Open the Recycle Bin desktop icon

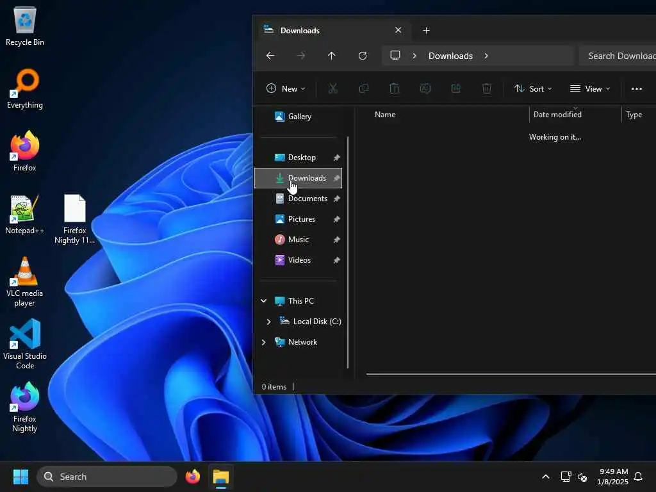[25, 26]
